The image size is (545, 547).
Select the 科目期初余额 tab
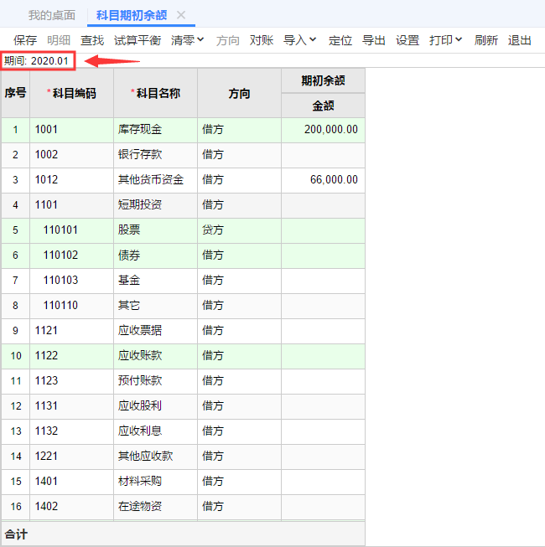click(132, 15)
